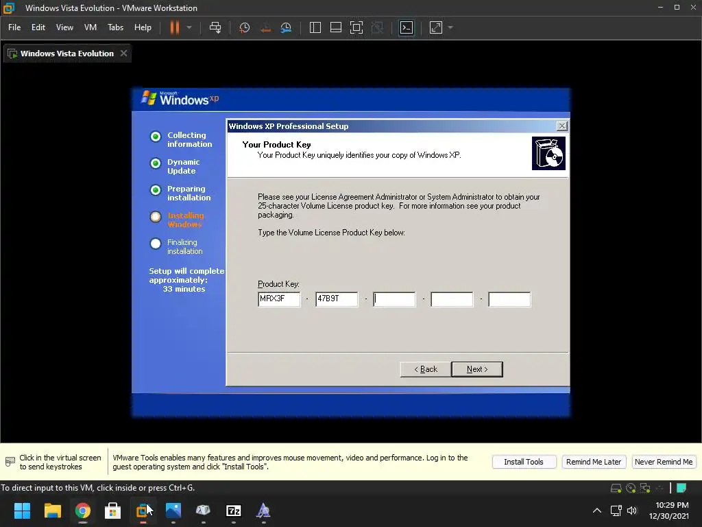
Task: Enter full screen mode icon
Action: click(356, 27)
